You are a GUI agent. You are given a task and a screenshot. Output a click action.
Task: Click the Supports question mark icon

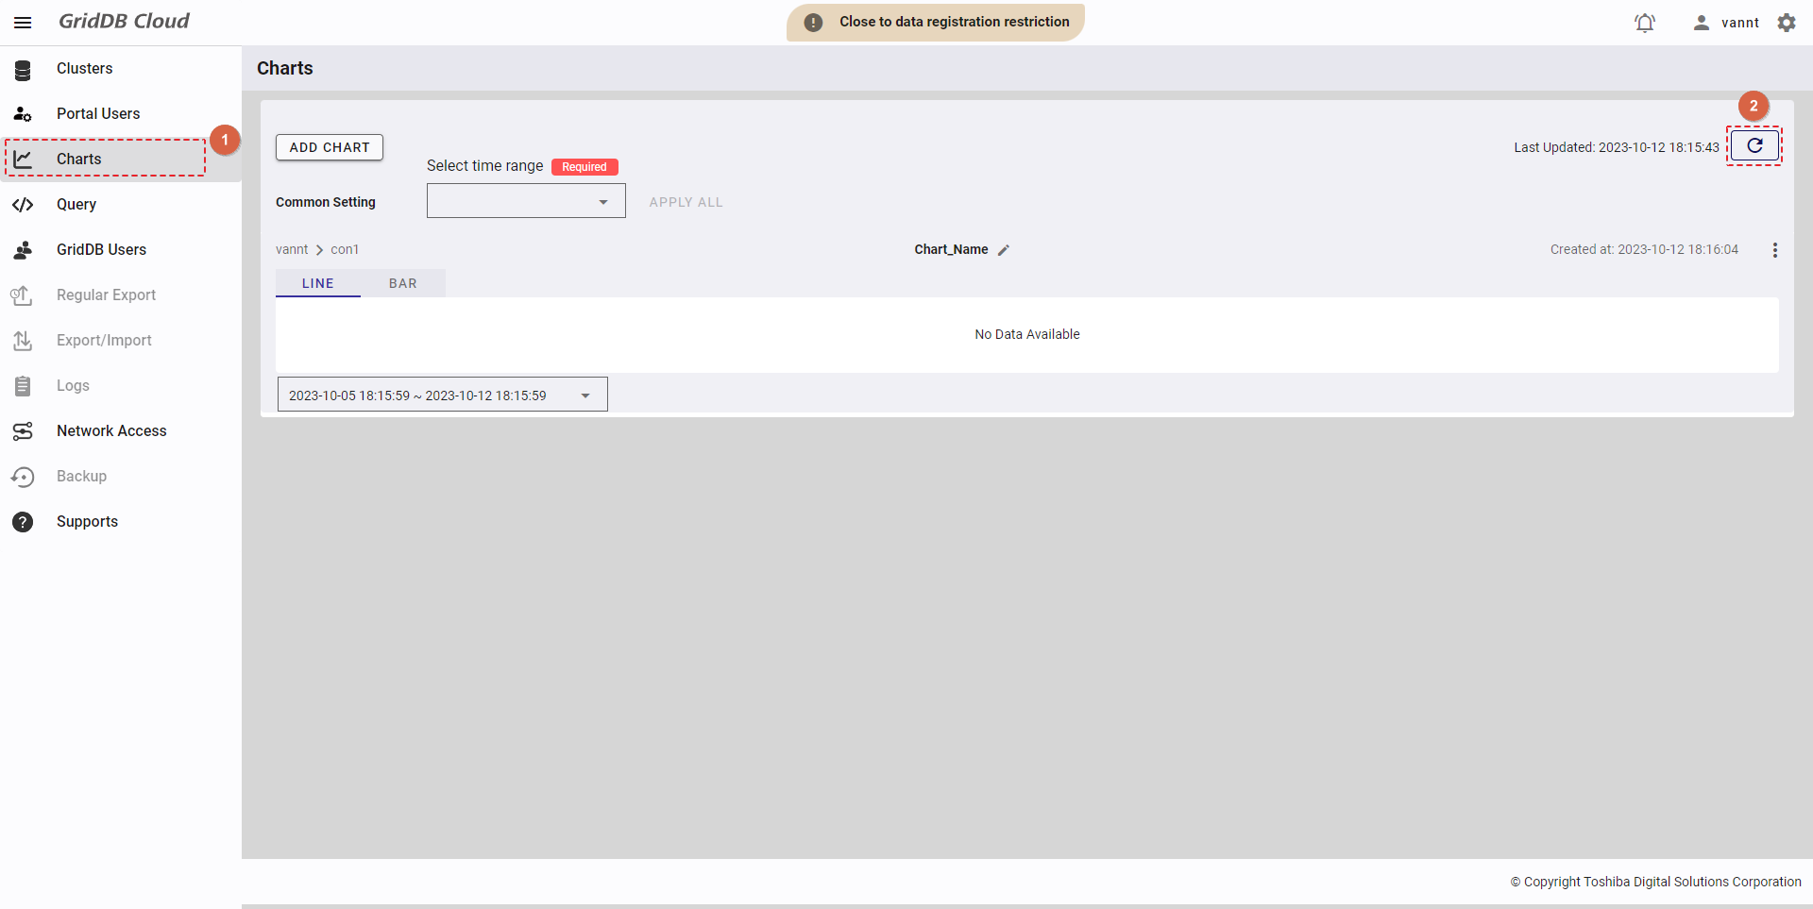point(23,522)
